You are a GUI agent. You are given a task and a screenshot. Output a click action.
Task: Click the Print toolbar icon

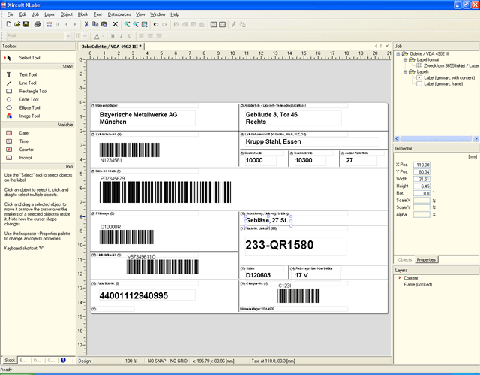pos(37,24)
